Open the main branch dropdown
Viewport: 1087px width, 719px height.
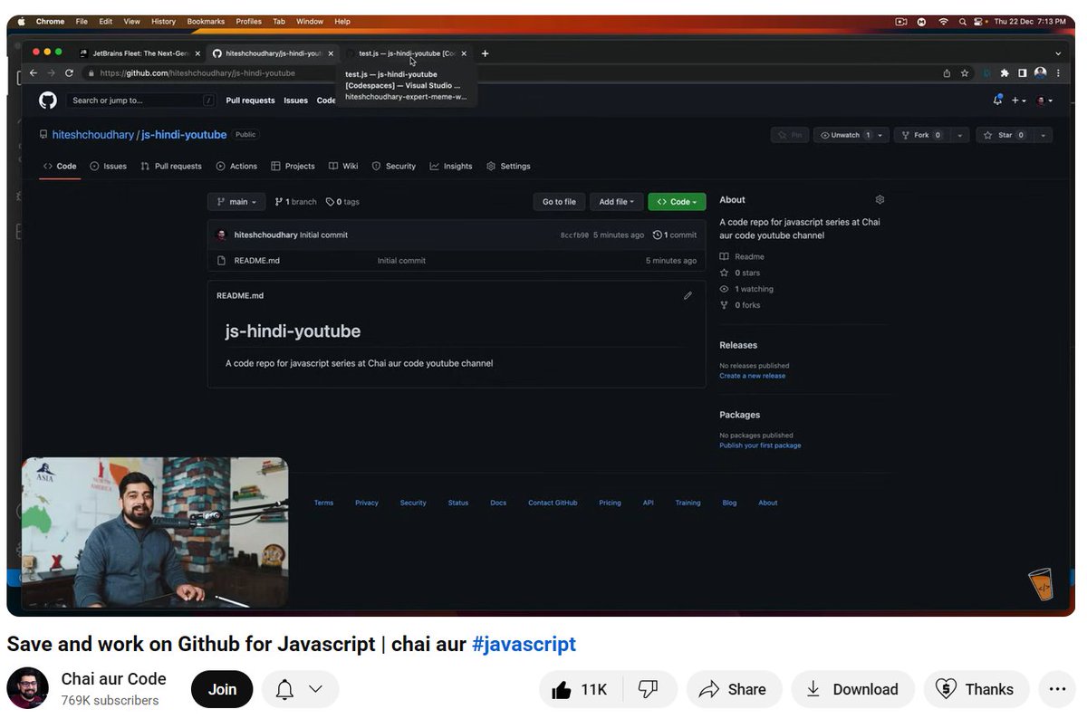[x=237, y=202]
